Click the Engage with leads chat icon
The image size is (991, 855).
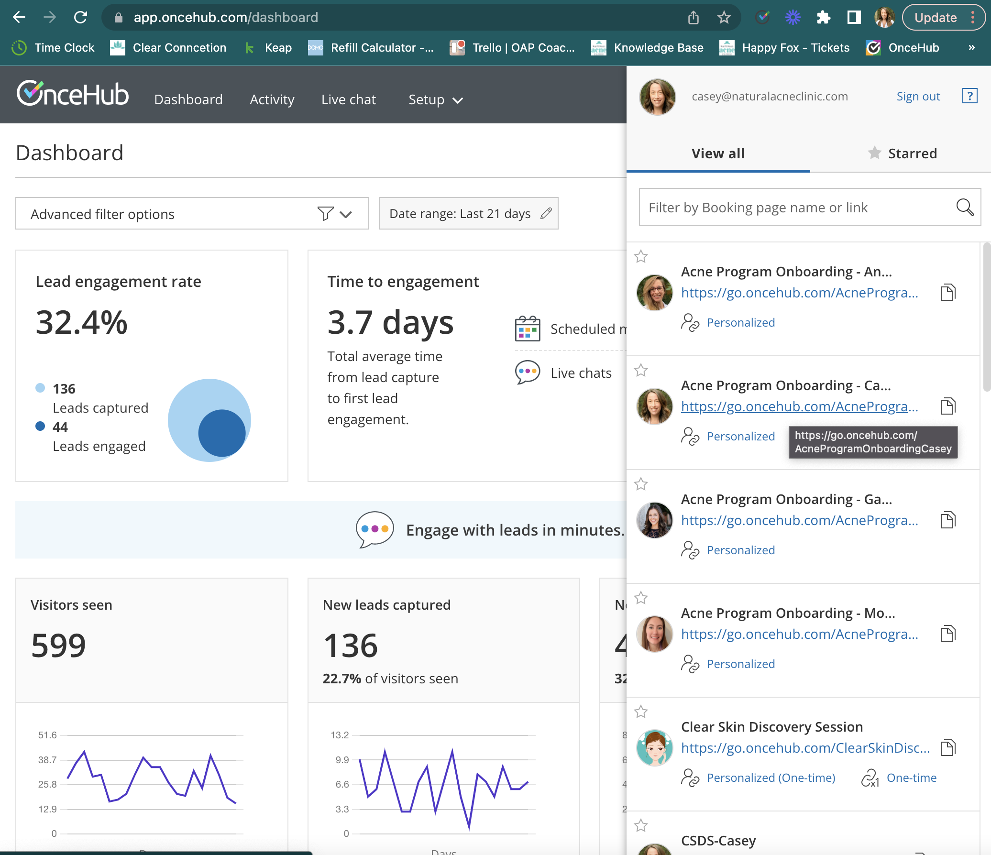(x=375, y=530)
